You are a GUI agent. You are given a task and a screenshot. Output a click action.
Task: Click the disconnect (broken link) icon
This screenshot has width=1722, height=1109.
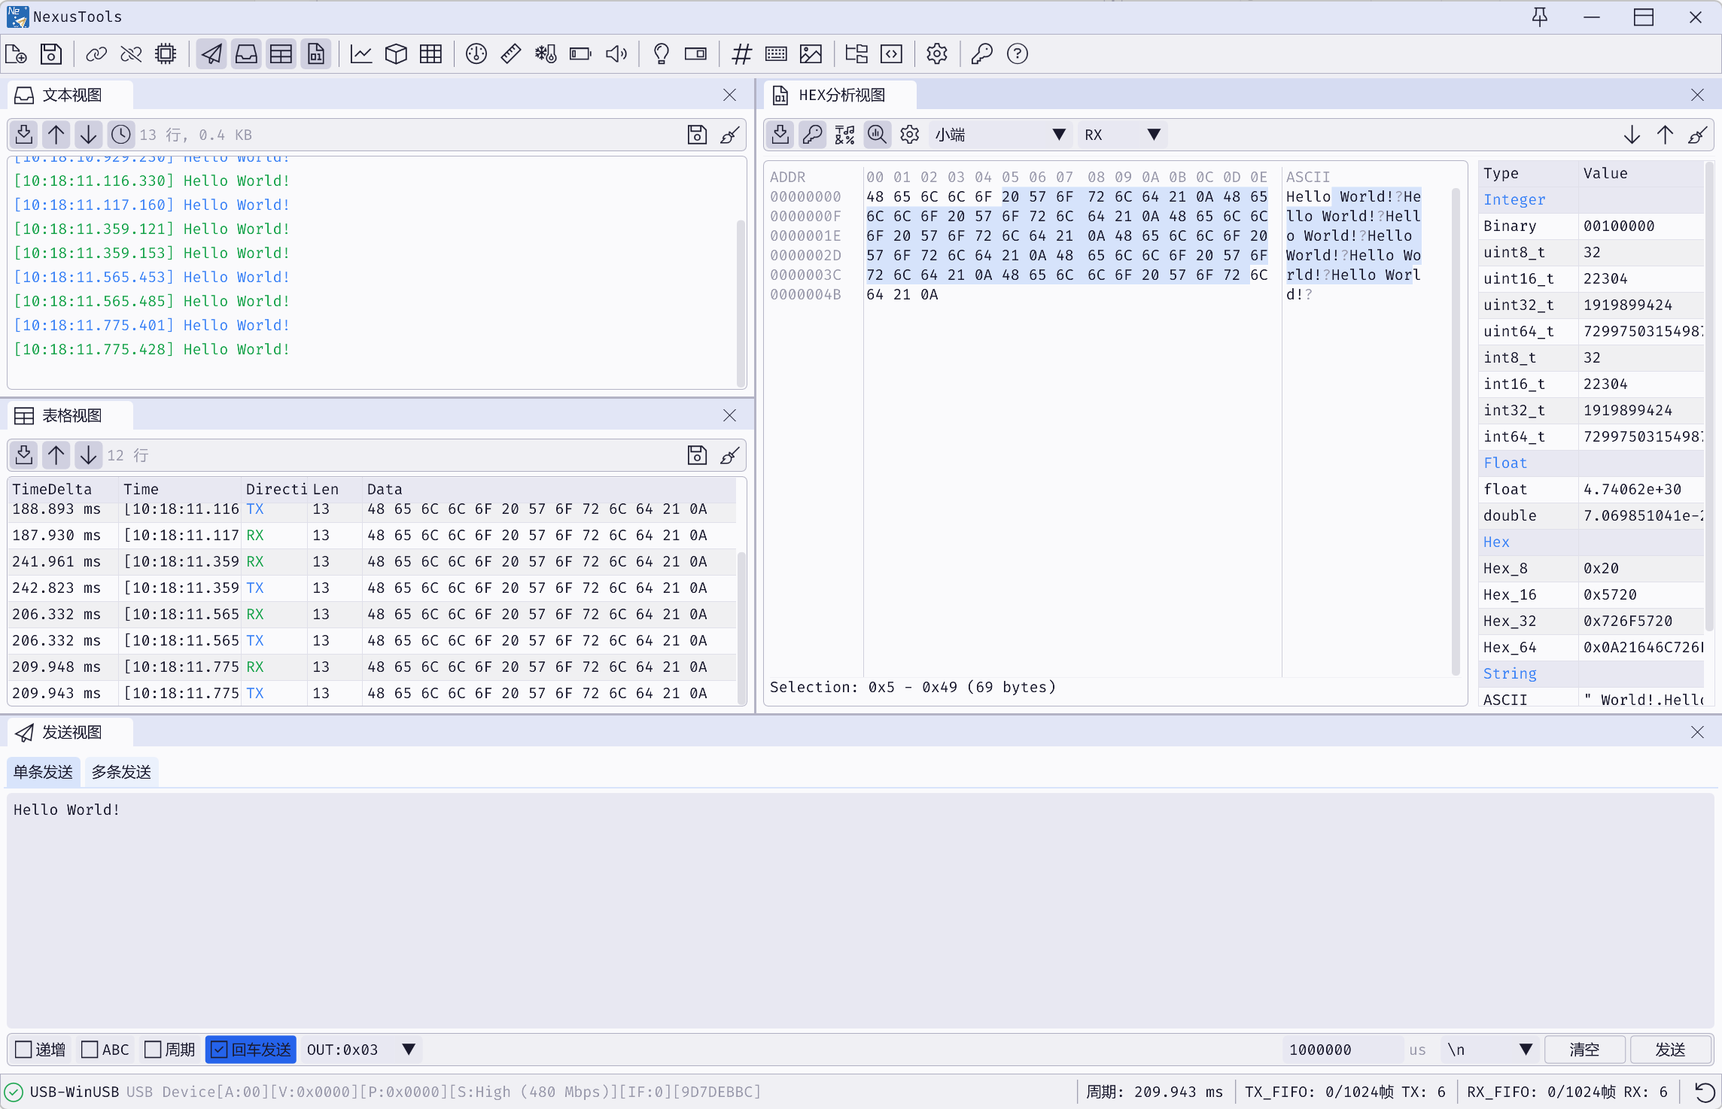(x=131, y=53)
